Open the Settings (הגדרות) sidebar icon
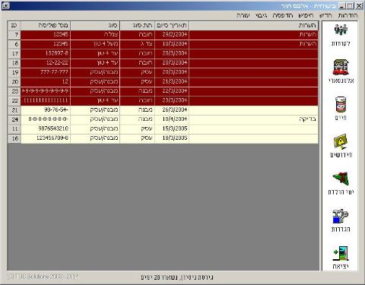This screenshot has height=285, width=365. coord(341,216)
